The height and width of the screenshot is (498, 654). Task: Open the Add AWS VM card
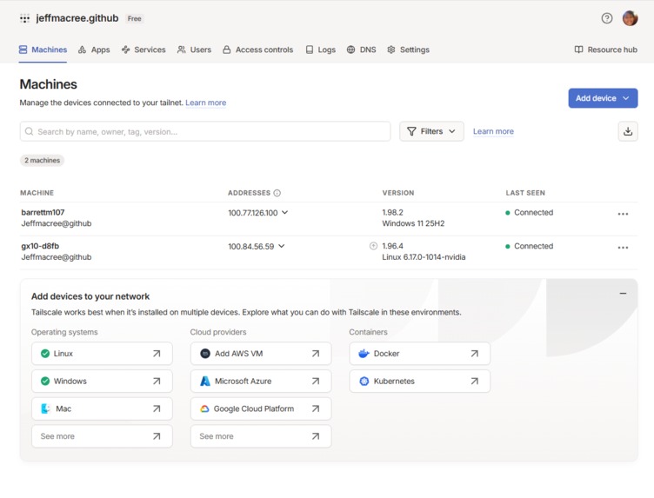[x=261, y=354]
